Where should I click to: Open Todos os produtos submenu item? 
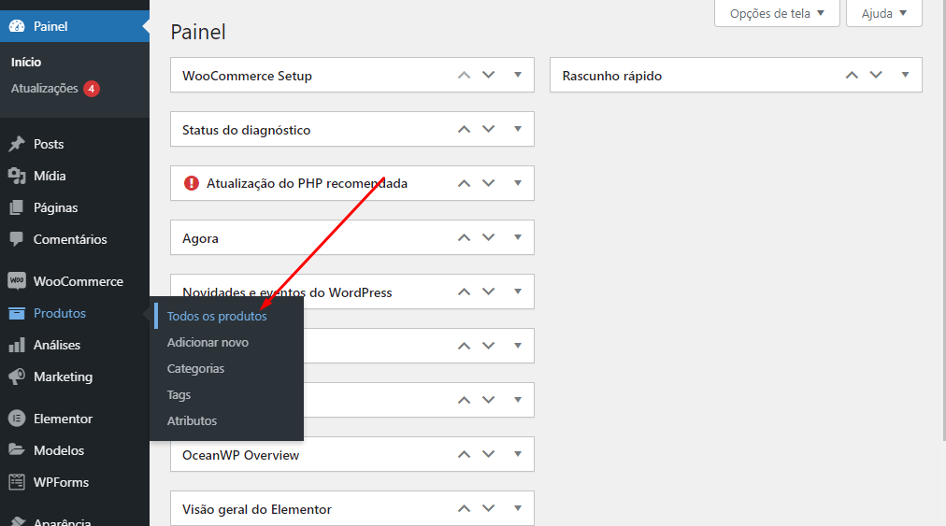click(217, 316)
